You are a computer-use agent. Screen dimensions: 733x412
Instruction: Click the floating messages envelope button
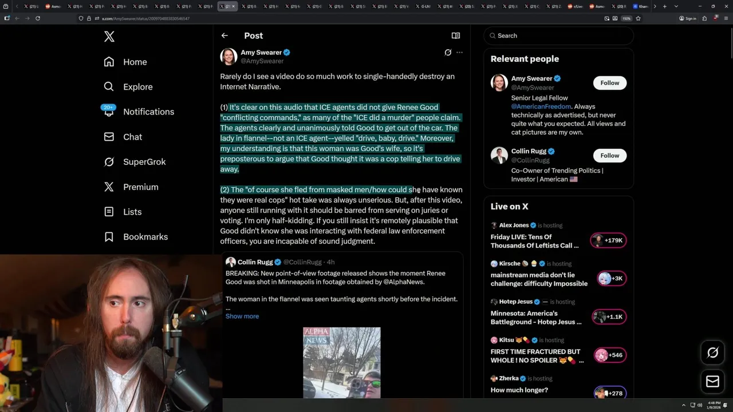click(713, 382)
